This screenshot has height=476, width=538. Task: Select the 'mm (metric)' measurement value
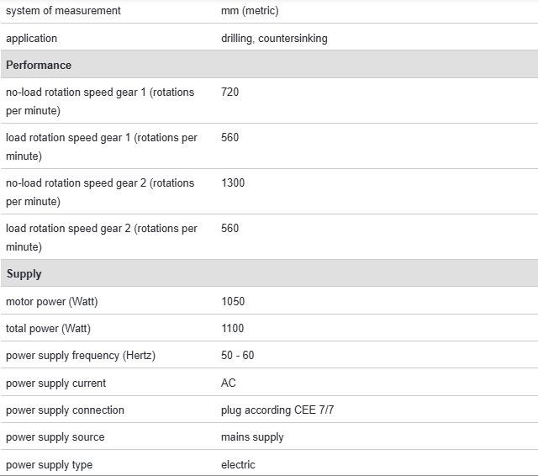click(x=250, y=11)
